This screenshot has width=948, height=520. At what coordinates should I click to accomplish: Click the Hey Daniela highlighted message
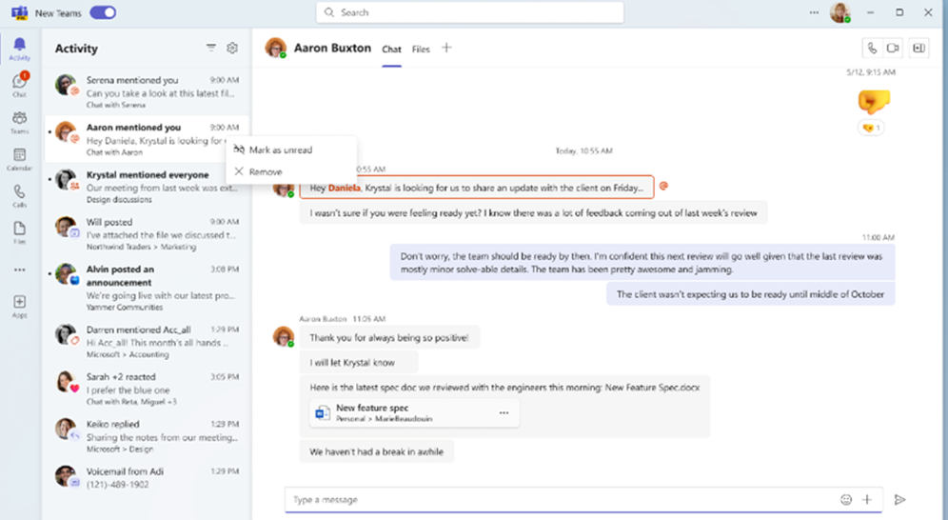(x=477, y=188)
